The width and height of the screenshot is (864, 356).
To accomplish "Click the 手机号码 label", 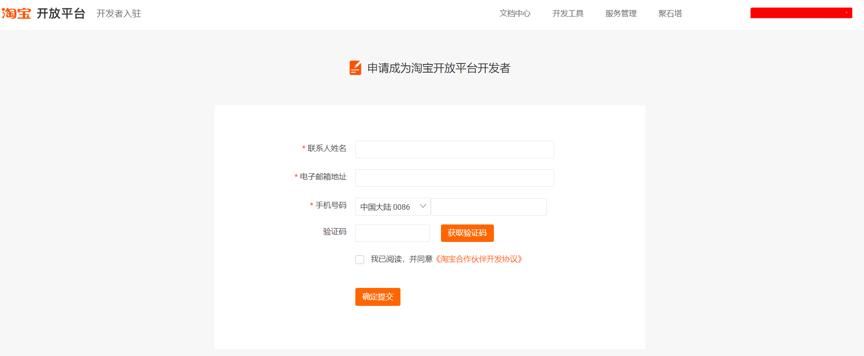I will [x=331, y=205].
